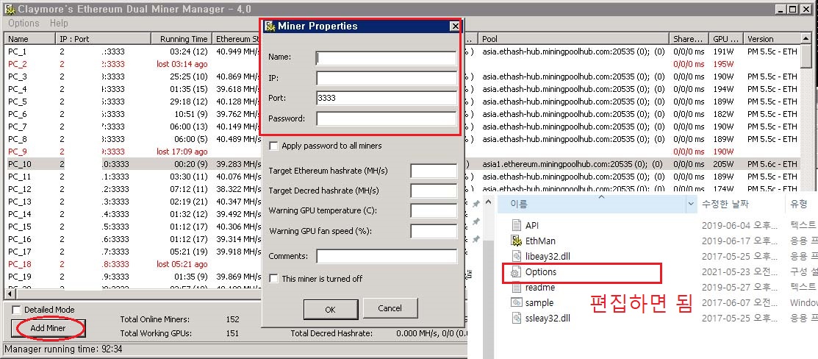The image size is (818, 359).
Task: Check Apply password to all miners
Action: [x=273, y=146]
